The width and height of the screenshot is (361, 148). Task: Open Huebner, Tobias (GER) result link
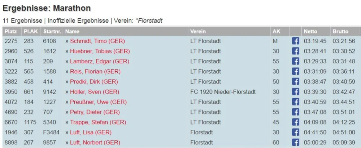[x=100, y=51]
